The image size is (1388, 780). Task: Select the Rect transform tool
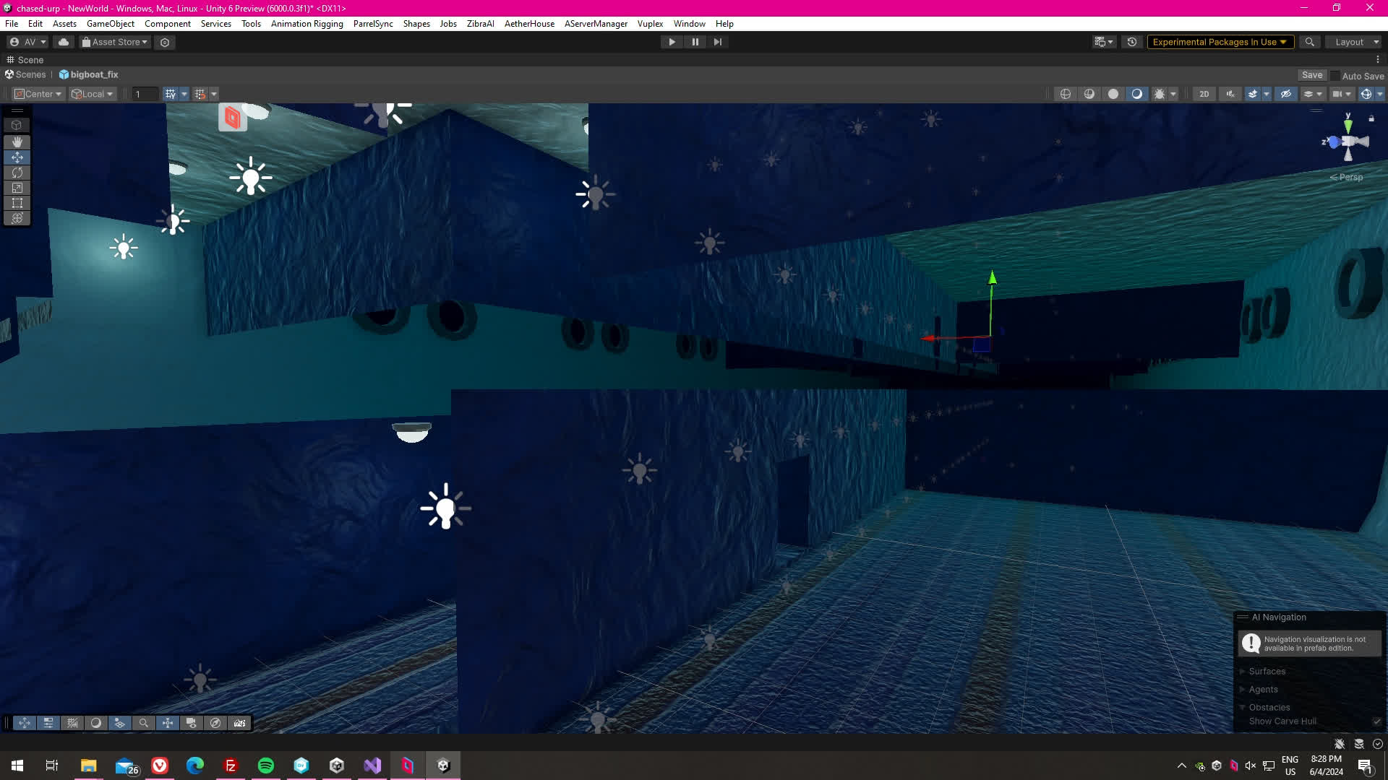pos(17,203)
